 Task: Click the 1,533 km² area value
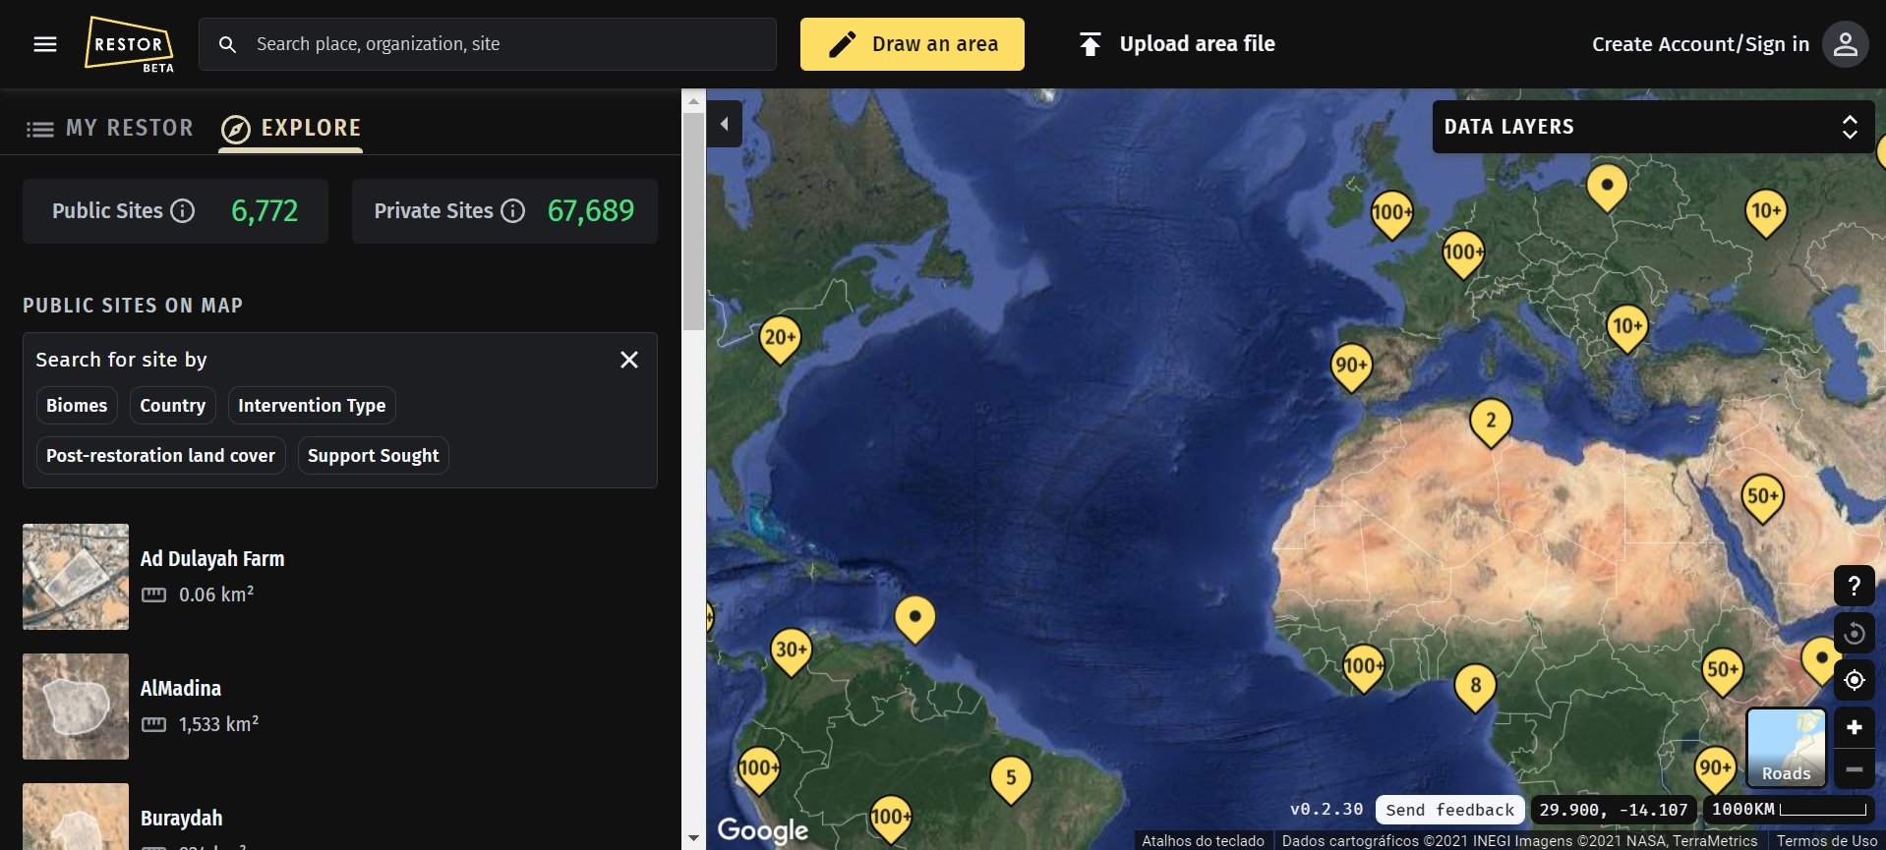click(x=218, y=724)
